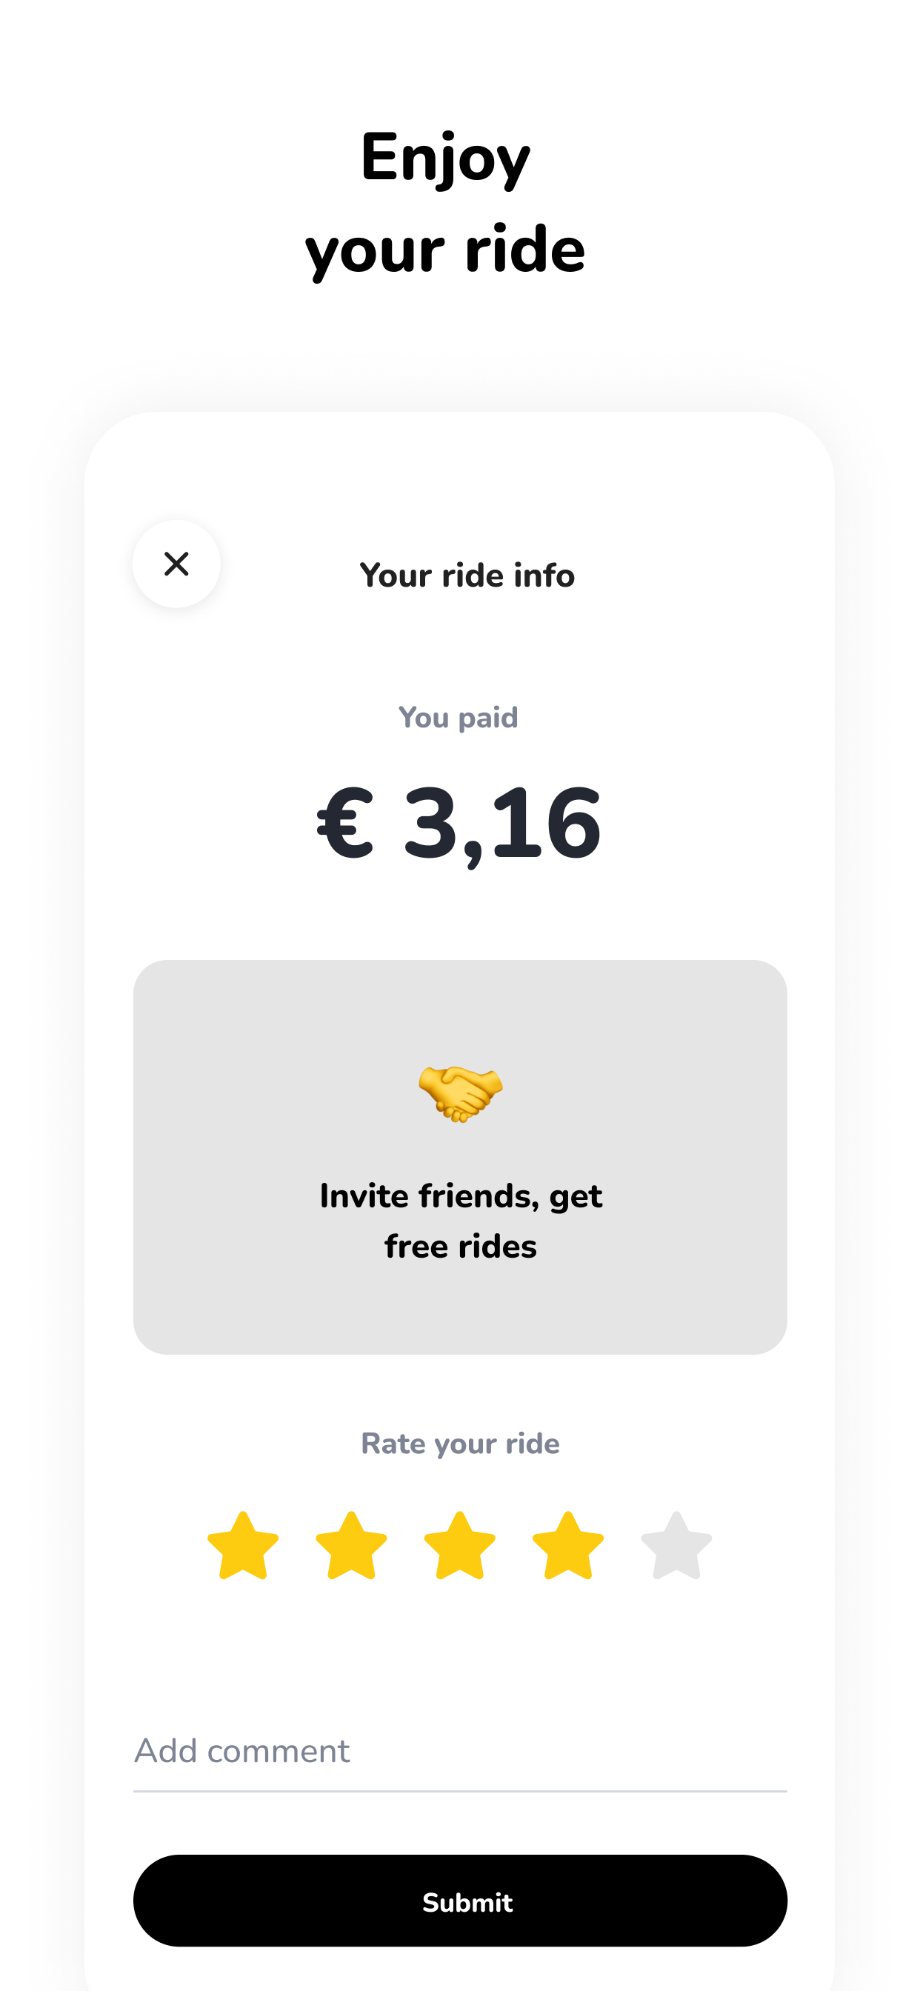The image size is (920, 1991).
Task: Rate the ride one star
Action: 243,1546
